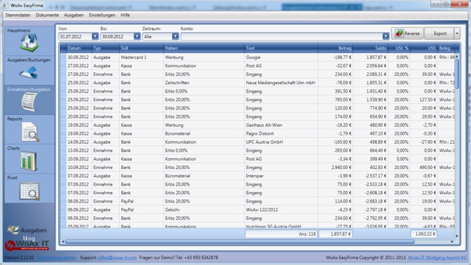Click the Ausgaben blog money icon

[13, 230]
